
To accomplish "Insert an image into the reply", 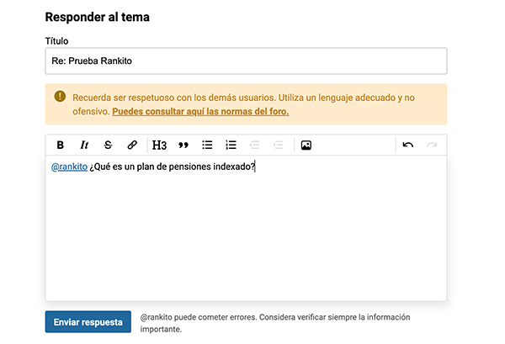I will (306, 145).
